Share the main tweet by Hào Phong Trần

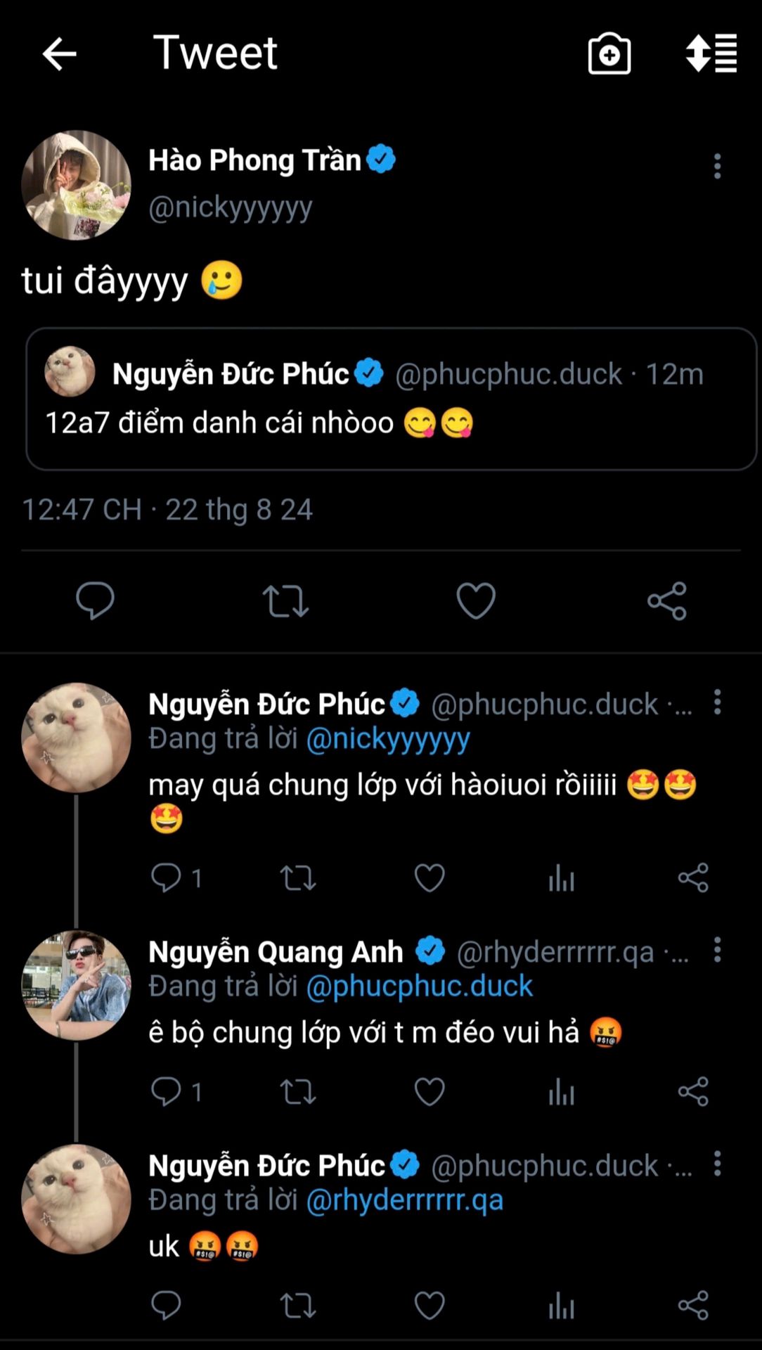666,600
